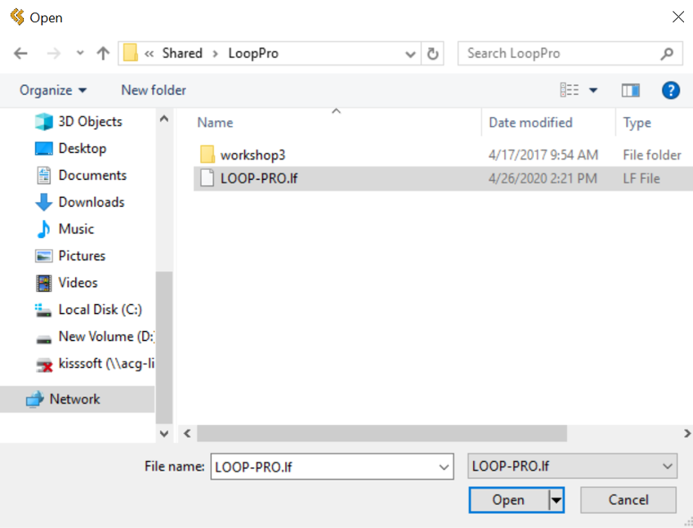This screenshot has width=693, height=528.
Task: Select Network in navigation pane
Action: pyautogui.click(x=77, y=400)
